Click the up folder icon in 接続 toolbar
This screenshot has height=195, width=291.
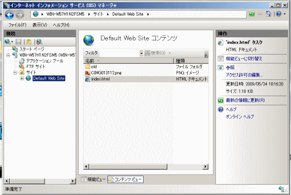click(29, 42)
